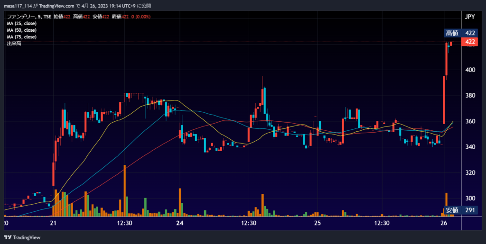Click the date label 21 on time axis
The width and height of the screenshot is (486, 244).
tap(53, 223)
